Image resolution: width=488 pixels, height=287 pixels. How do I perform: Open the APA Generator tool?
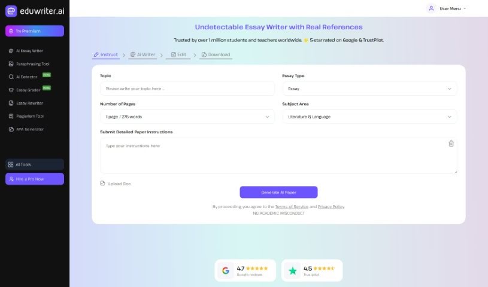pyautogui.click(x=26, y=129)
